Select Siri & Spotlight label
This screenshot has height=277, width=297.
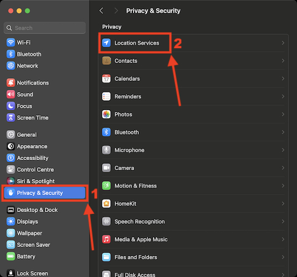[x=36, y=181]
